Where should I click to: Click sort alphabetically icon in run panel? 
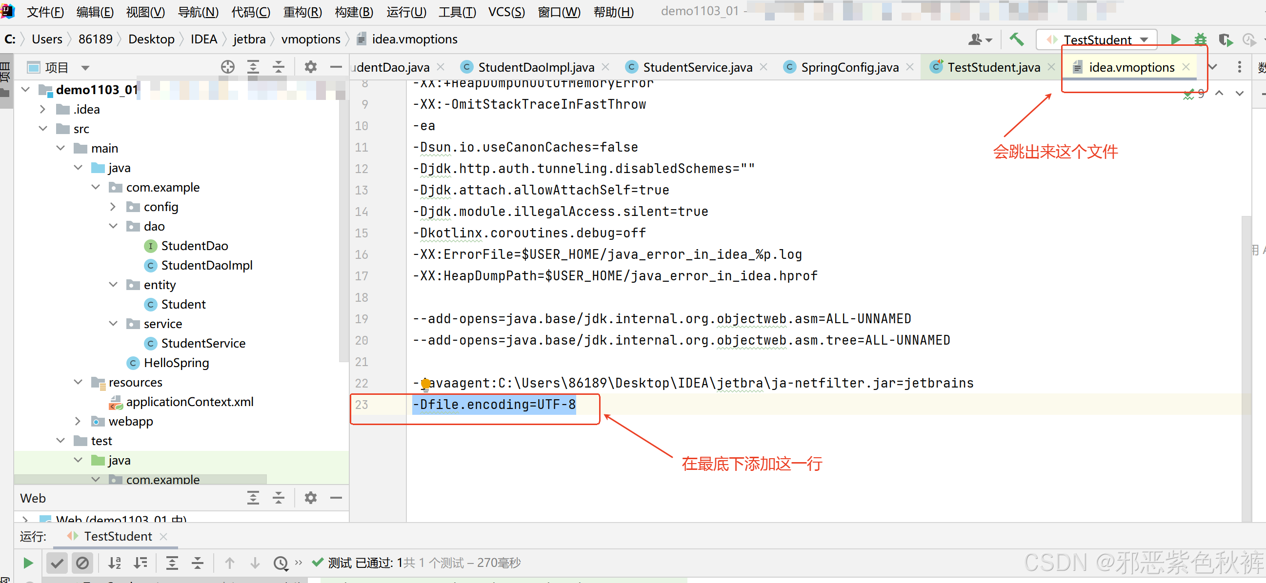click(115, 563)
